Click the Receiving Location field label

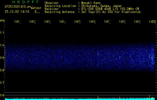[x=60, y=6]
